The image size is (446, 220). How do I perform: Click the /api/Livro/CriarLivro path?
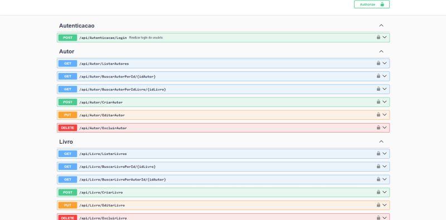tap(101, 192)
